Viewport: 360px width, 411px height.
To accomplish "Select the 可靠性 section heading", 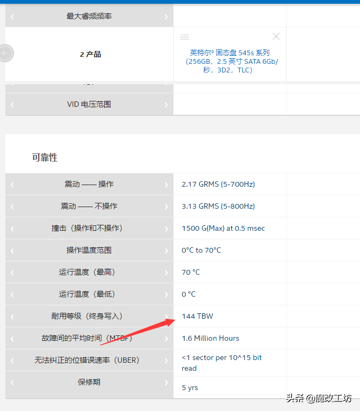I will tap(45, 158).
